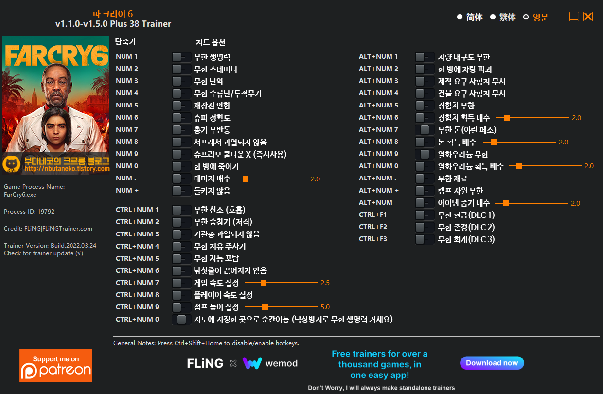Enable 재장전 안함 toggle
Screen dimensions: 603x394
[x=182, y=106]
